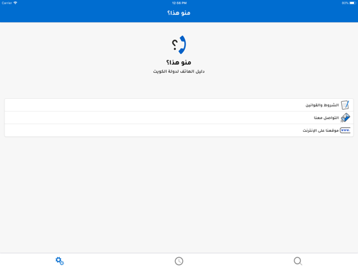This screenshot has height=269, width=358.
Task: Tap the منو هذا؟ header bar title
Action: [x=179, y=13]
